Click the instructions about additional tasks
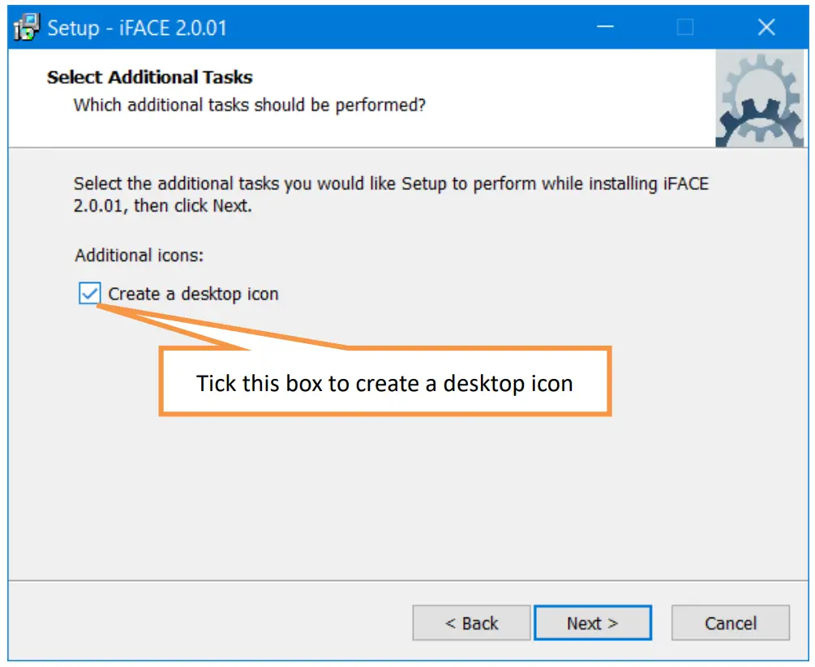The width and height of the screenshot is (815, 667). [x=389, y=193]
